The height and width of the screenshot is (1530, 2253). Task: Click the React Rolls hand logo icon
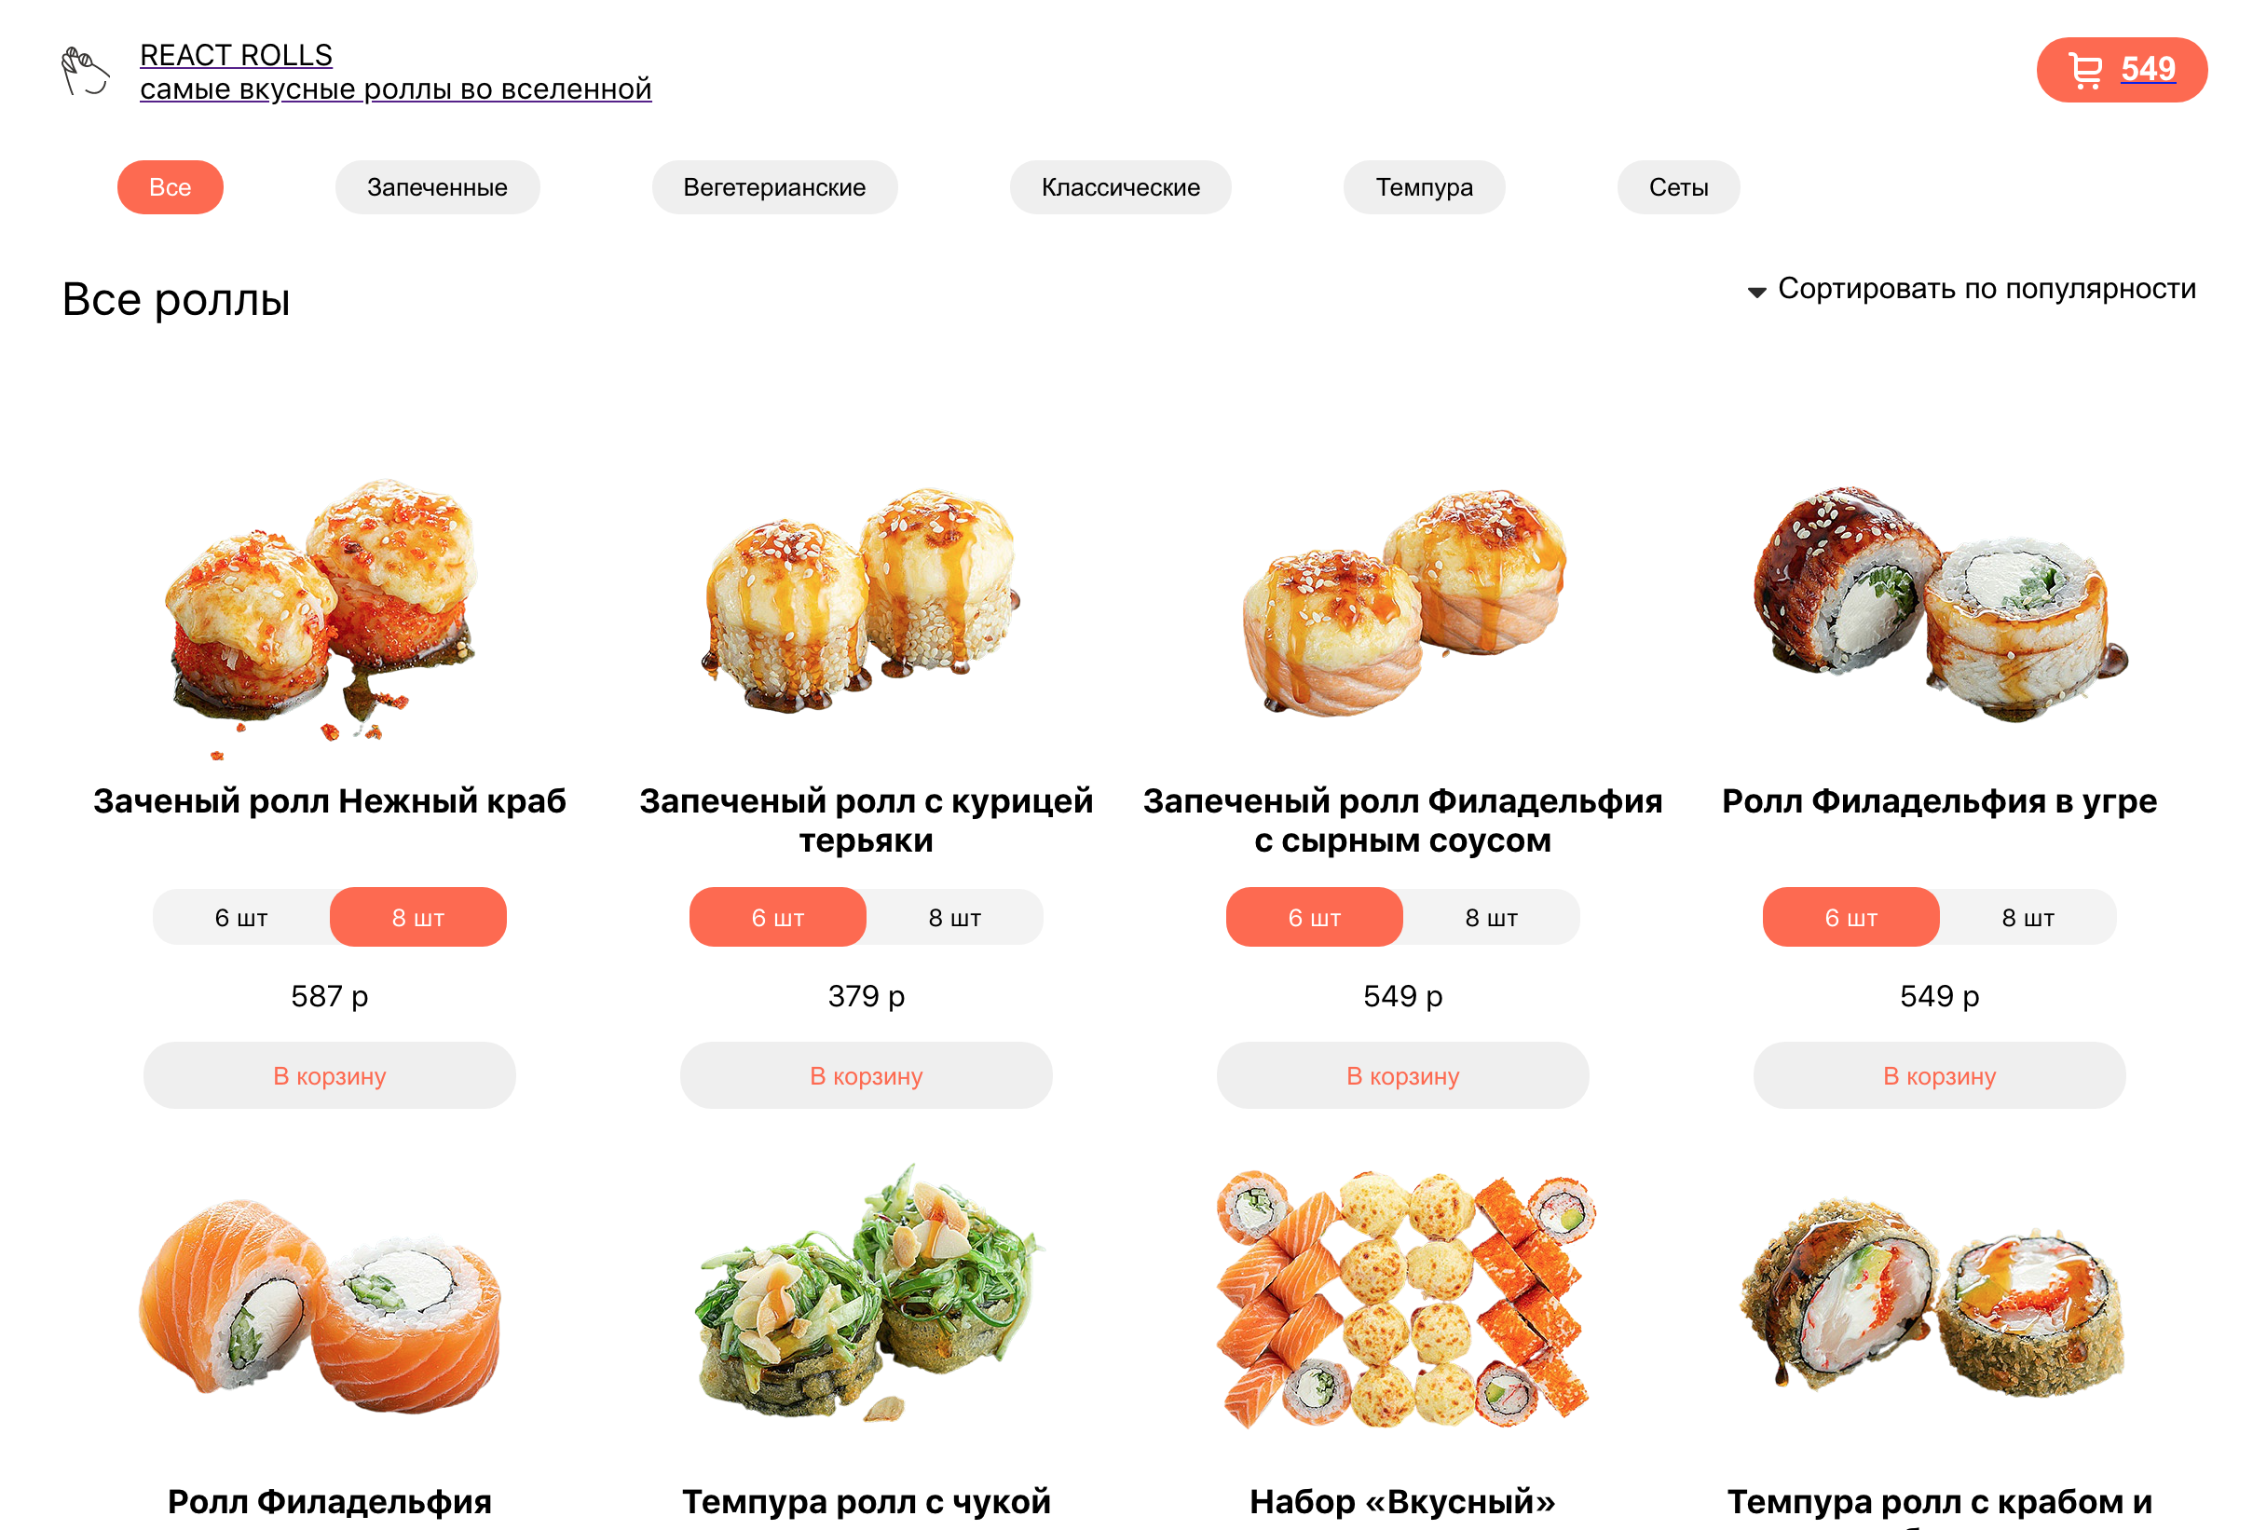pyautogui.click(x=86, y=71)
